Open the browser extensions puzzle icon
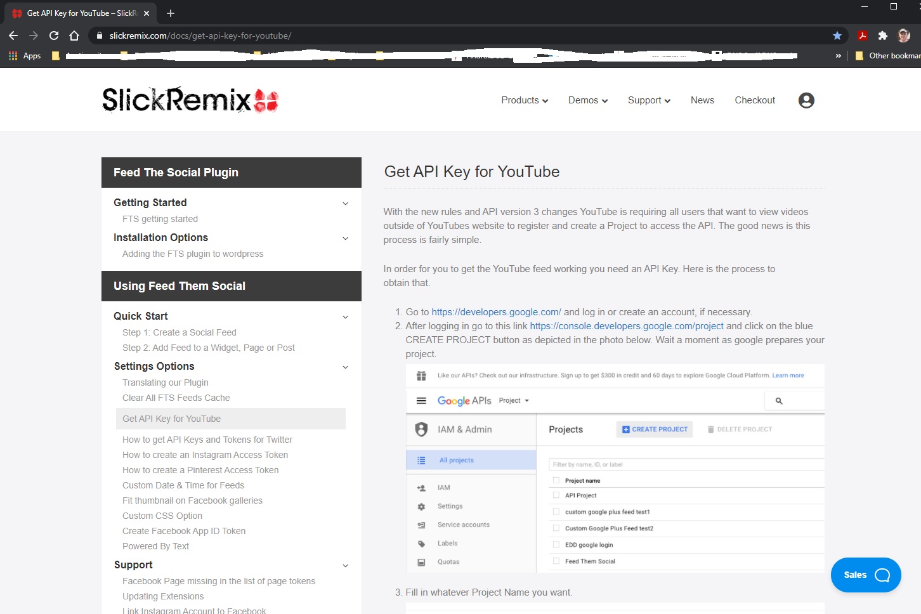 pos(882,36)
